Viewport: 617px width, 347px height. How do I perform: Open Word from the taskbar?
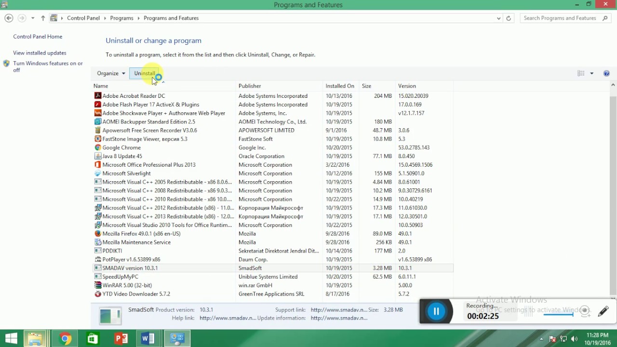[148, 339]
